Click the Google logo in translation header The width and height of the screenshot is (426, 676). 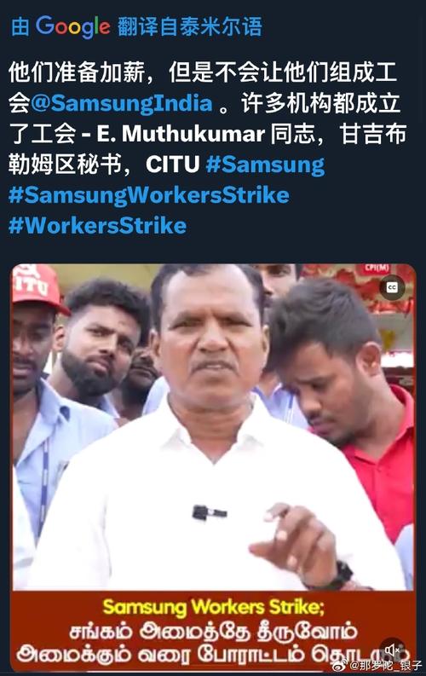(x=72, y=26)
